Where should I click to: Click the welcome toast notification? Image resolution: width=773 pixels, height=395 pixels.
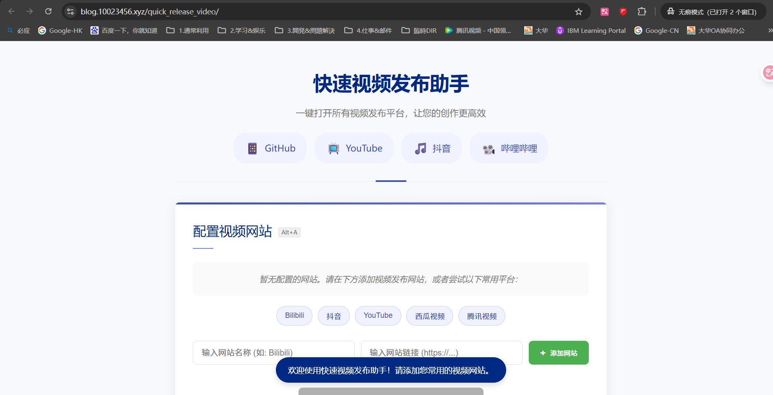pos(391,370)
